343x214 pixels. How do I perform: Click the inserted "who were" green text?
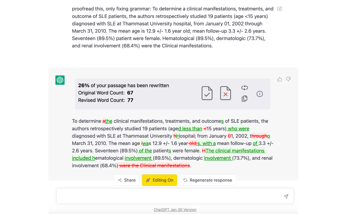(238, 129)
